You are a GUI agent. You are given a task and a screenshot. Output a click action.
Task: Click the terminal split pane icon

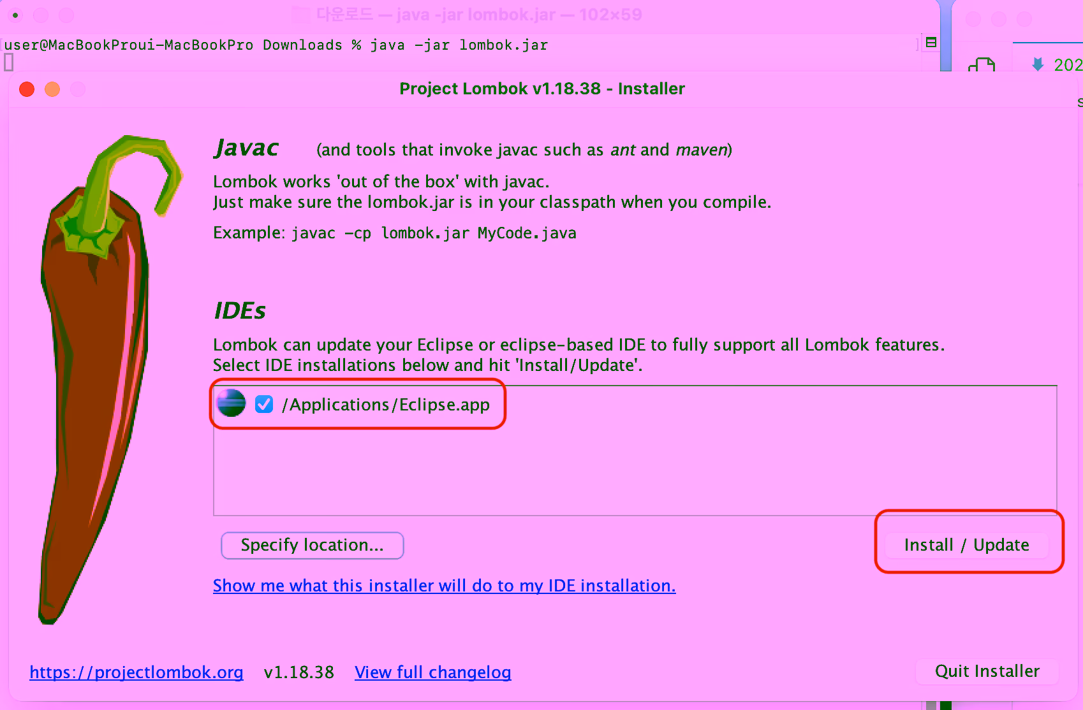point(931,43)
